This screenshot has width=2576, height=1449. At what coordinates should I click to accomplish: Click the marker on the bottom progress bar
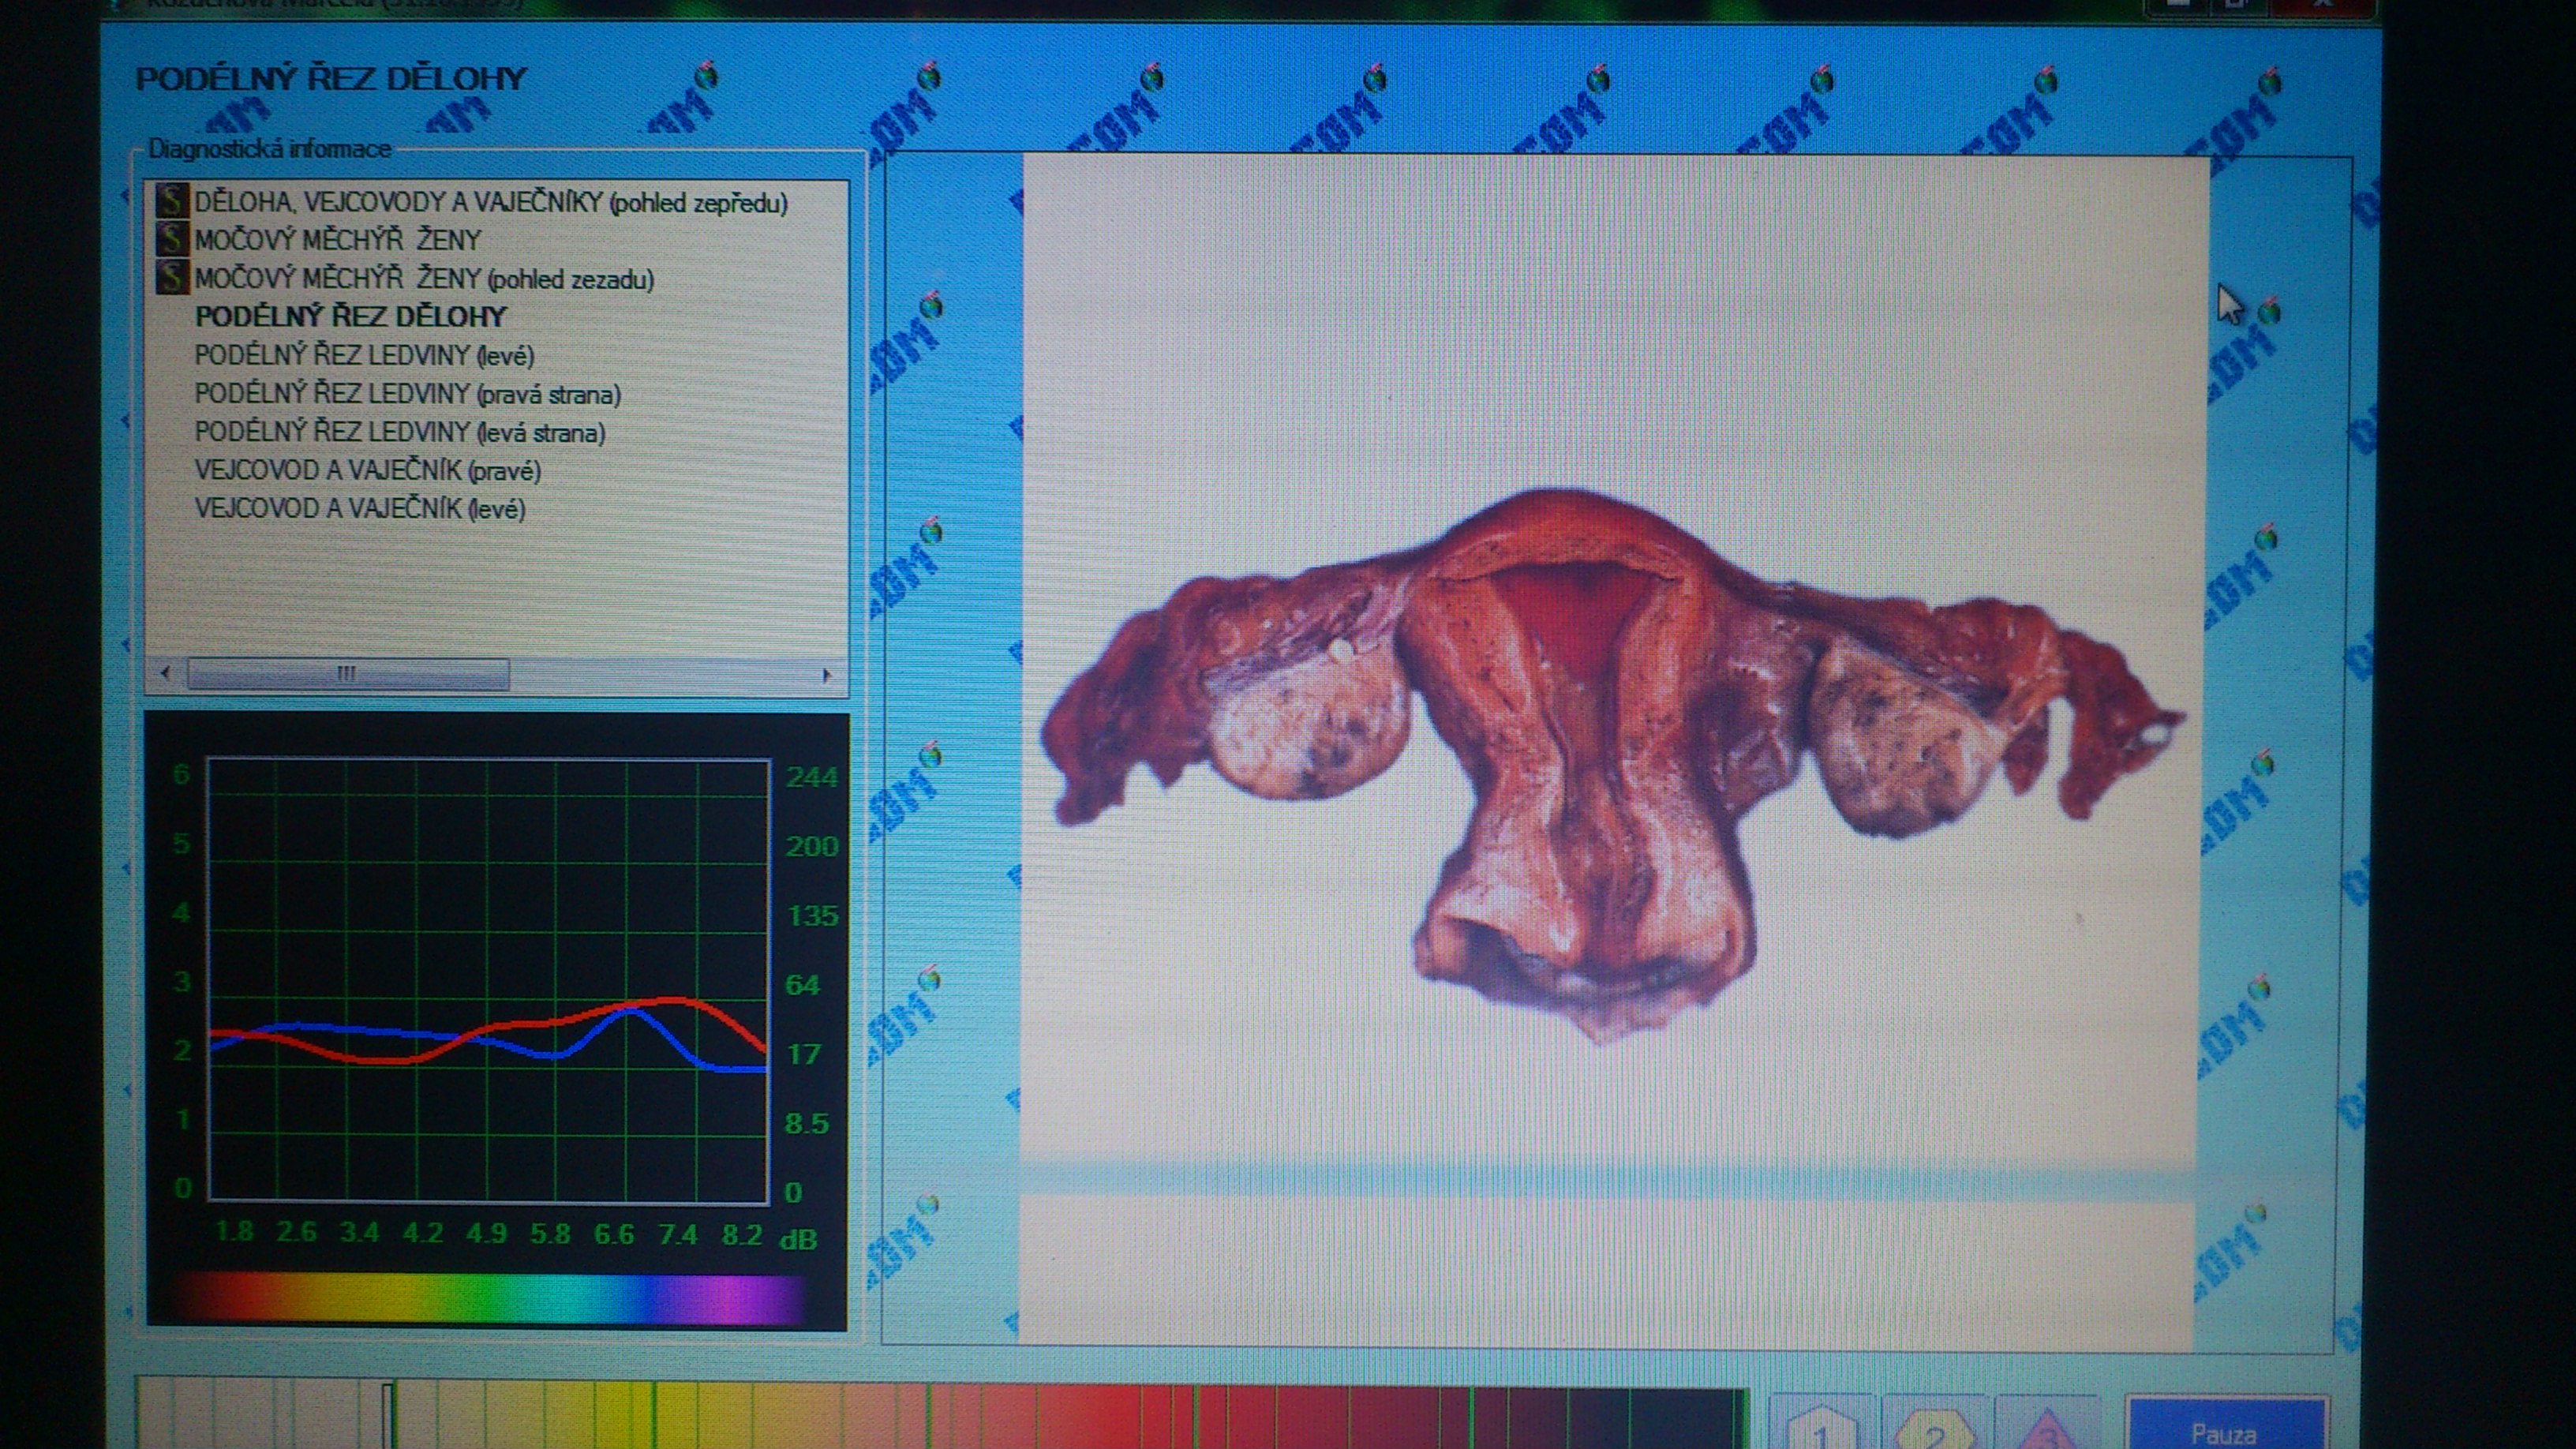[389, 1415]
